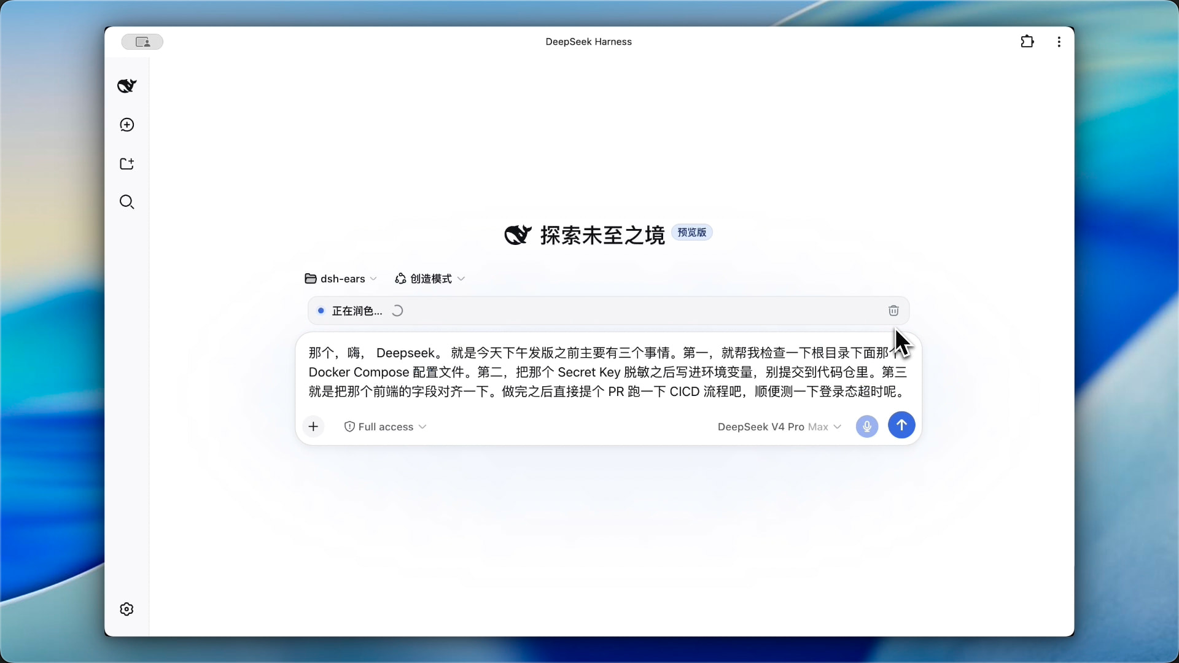This screenshot has width=1179, height=663.
Task: Expand the dsh-ears folder dropdown
Action: click(x=341, y=279)
